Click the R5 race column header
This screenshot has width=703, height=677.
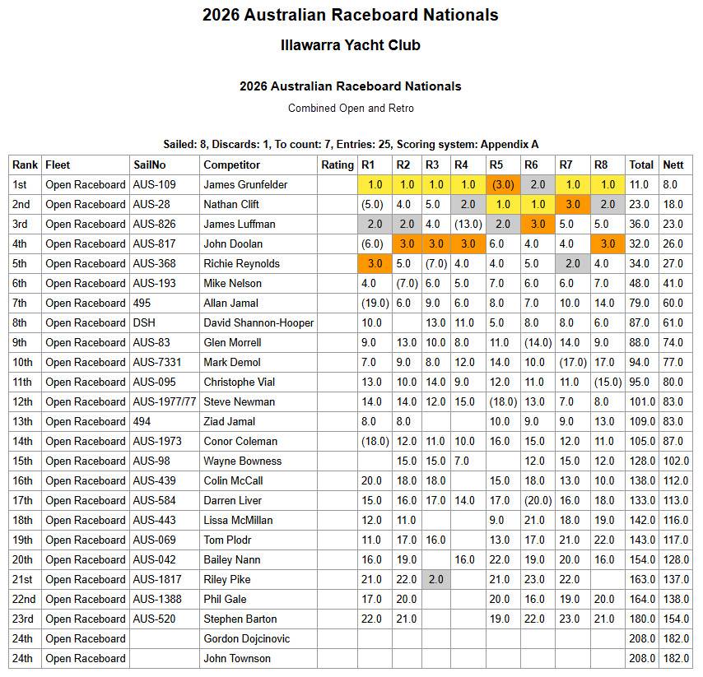click(496, 165)
